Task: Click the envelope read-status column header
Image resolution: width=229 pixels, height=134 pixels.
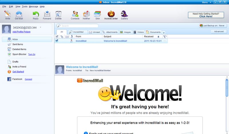Action: 67,37
